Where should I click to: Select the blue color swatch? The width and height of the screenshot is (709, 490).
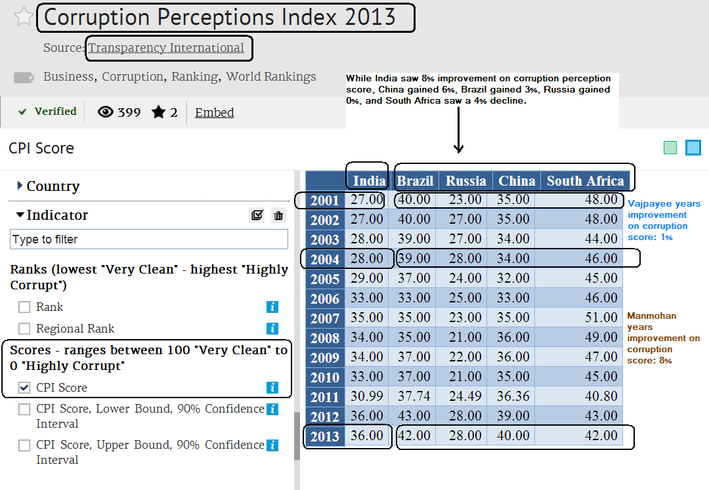tap(693, 148)
